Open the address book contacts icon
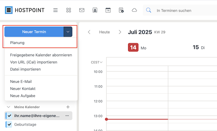Viewport: 217px width, 131px height. (95, 10)
